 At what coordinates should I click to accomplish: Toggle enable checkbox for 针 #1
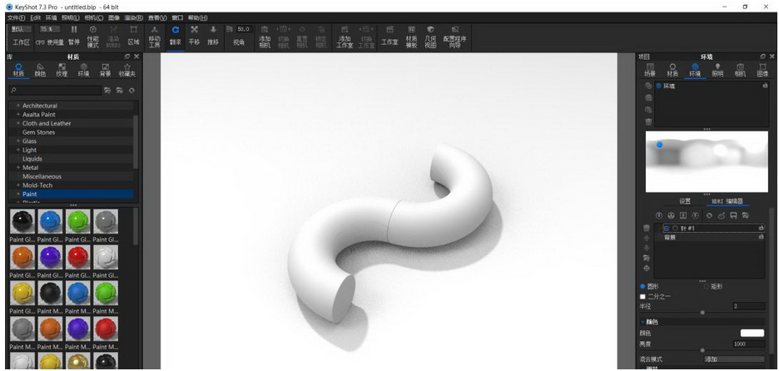pos(667,228)
